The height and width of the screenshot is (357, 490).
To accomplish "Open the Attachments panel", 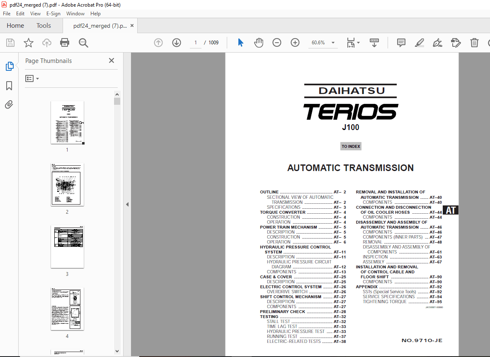I will coord(9,104).
